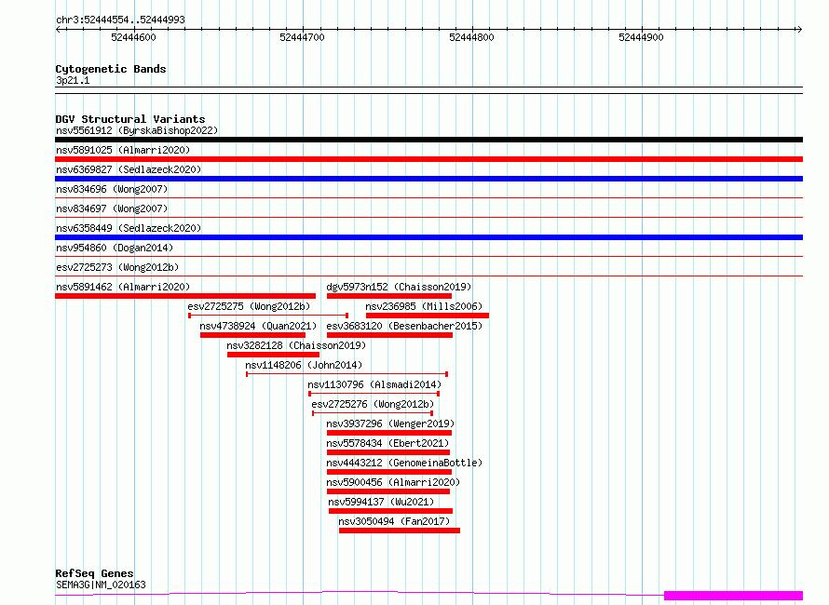829x605 pixels.
Task: Select the black nsv5561912 variant bar
Action: pos(428,140)
